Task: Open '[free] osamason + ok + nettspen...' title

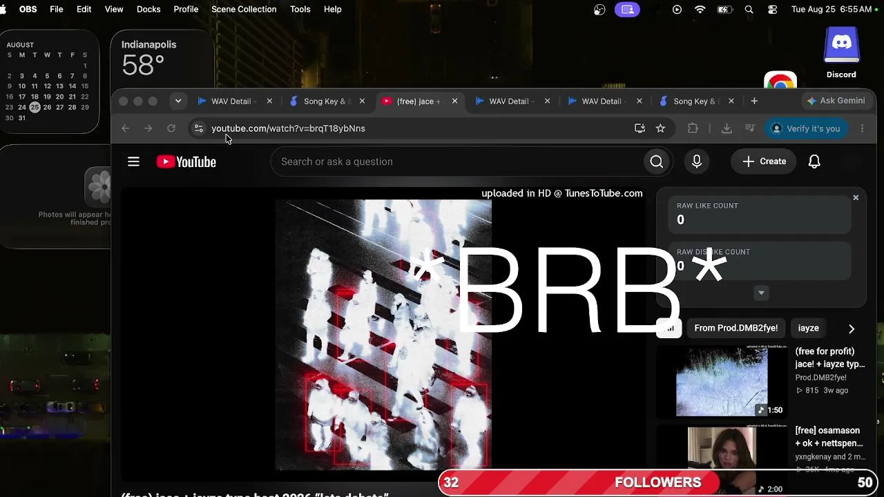Action: tap(829, 437)
